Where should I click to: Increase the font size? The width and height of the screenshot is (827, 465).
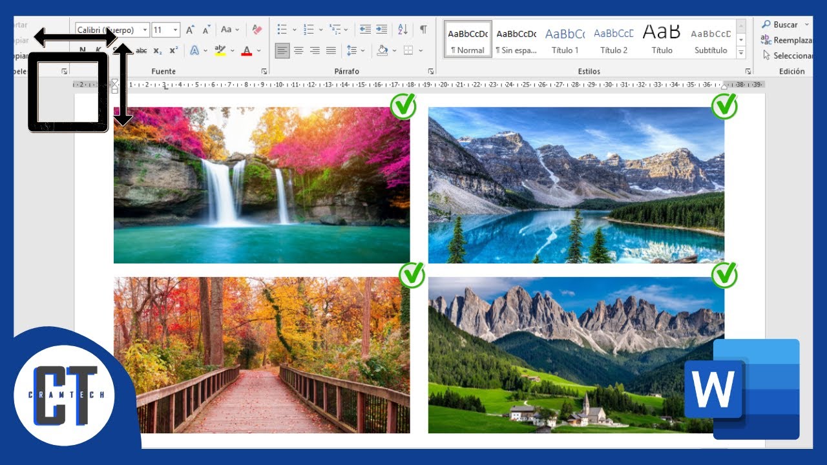190,30
